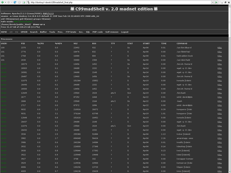Kill the amarokapp process with PID 3982
231x173 pixels.
click(x=220, y=138)
